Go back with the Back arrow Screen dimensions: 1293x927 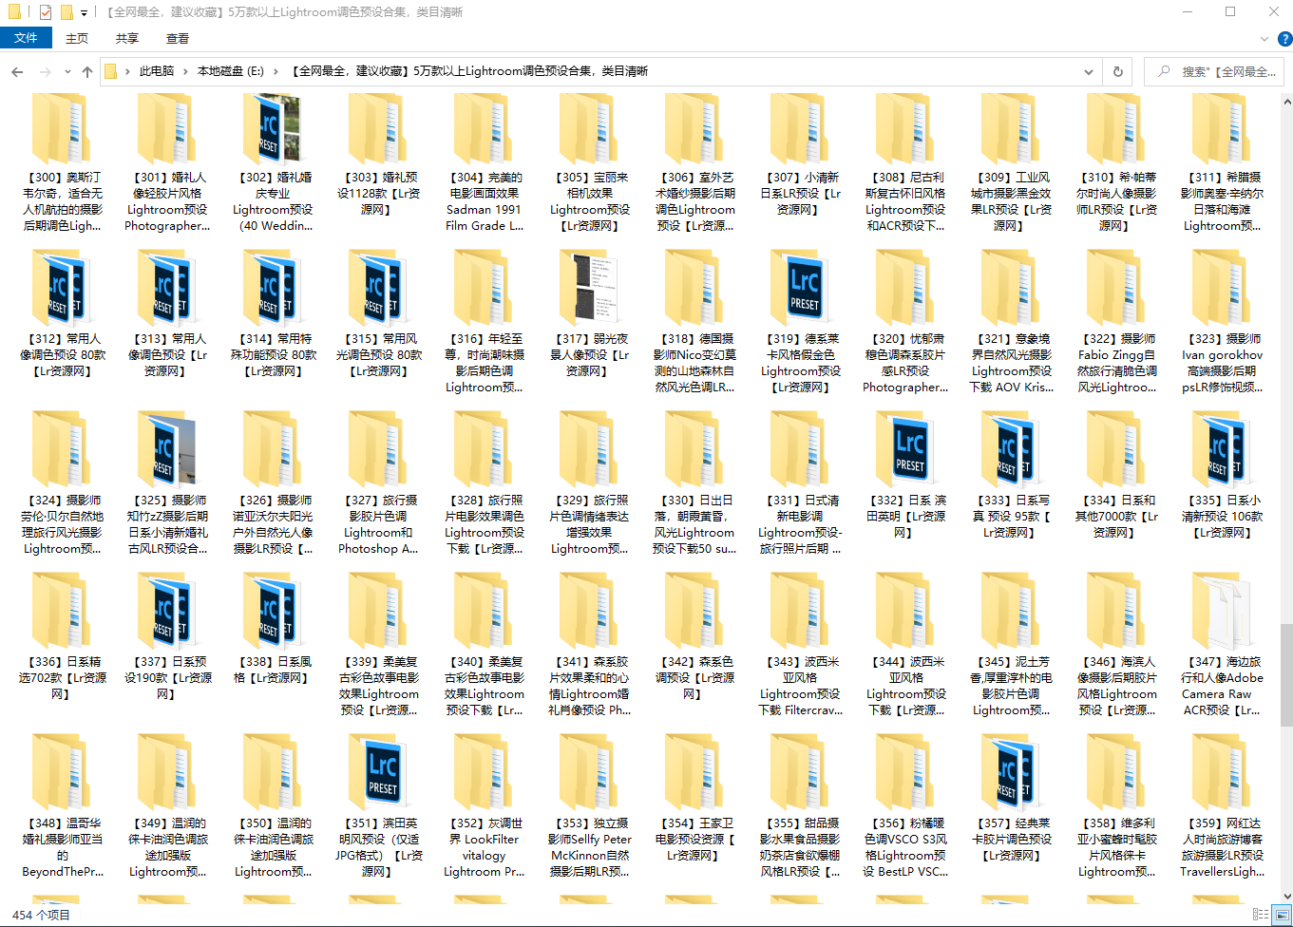[17, 71]
